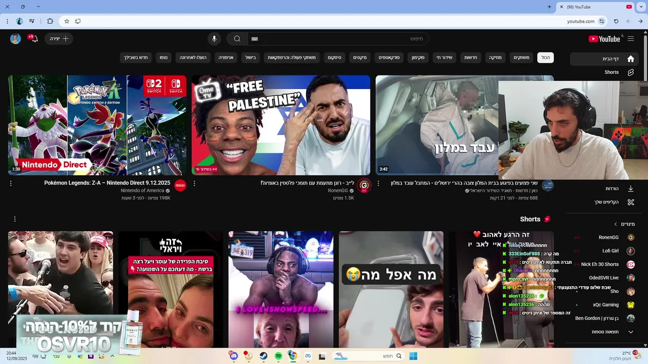
Task: Select the משחקים filter chip
Action: click(x=521, y=58)
